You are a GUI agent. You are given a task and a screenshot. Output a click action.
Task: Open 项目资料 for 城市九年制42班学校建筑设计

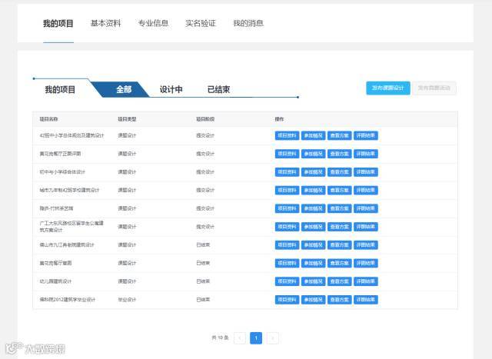tap(287, 190)
